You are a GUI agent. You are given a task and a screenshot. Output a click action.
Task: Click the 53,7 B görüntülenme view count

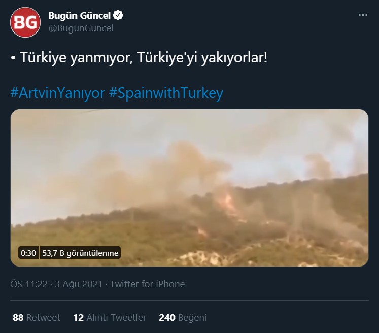pyautogui.click(x=80, y=253)
